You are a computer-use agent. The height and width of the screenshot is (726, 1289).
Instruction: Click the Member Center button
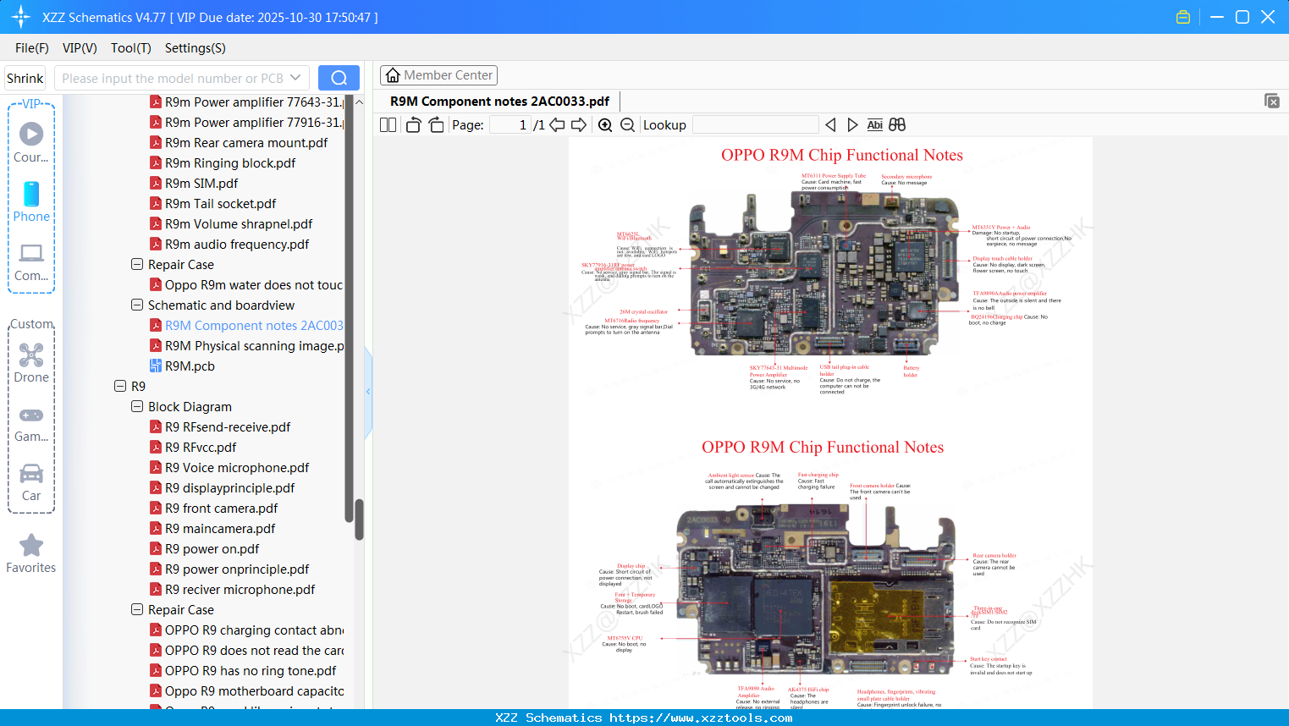tap(438, 75)
